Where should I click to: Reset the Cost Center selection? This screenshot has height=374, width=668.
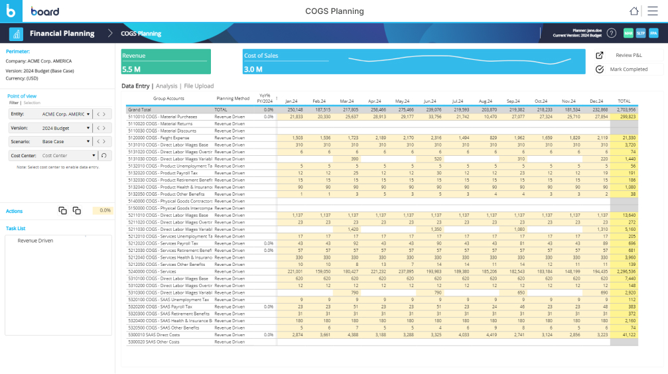pyautogui.click(x=103, y=156)
